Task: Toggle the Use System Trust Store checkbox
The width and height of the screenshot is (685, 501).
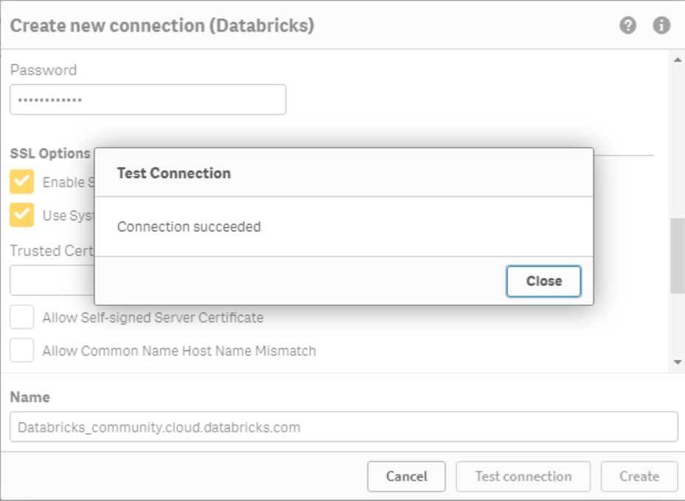Action: coord(22,215)
